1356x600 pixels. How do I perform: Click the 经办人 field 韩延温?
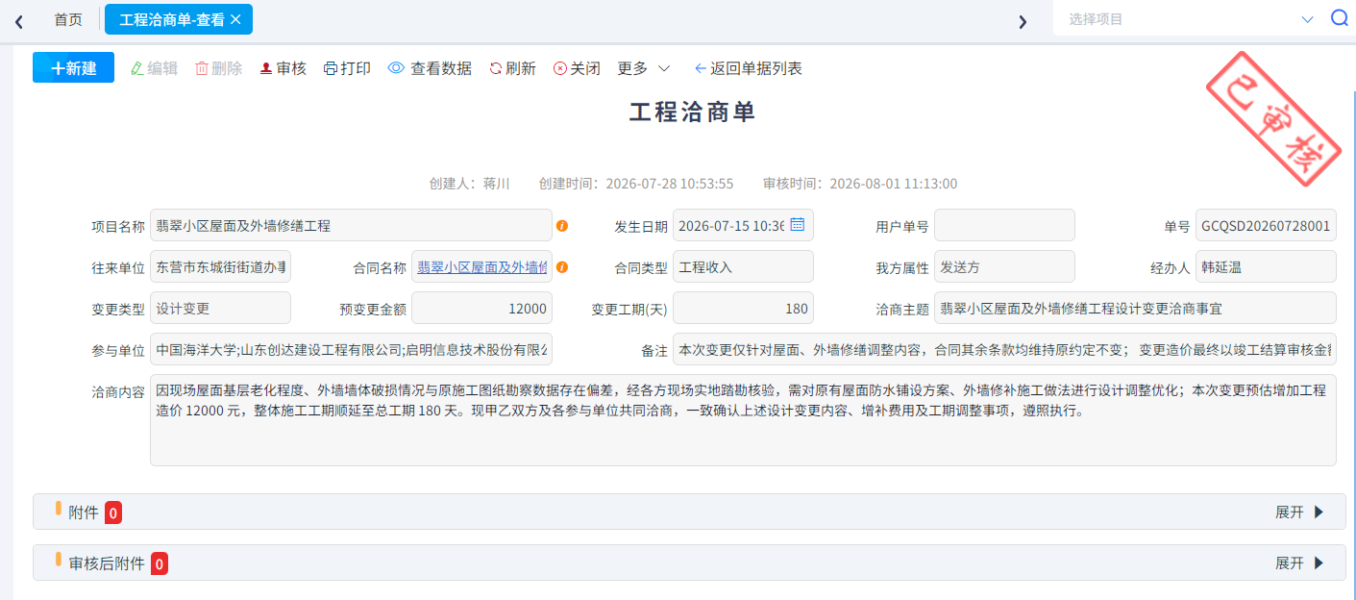[x=1266, y=267]
